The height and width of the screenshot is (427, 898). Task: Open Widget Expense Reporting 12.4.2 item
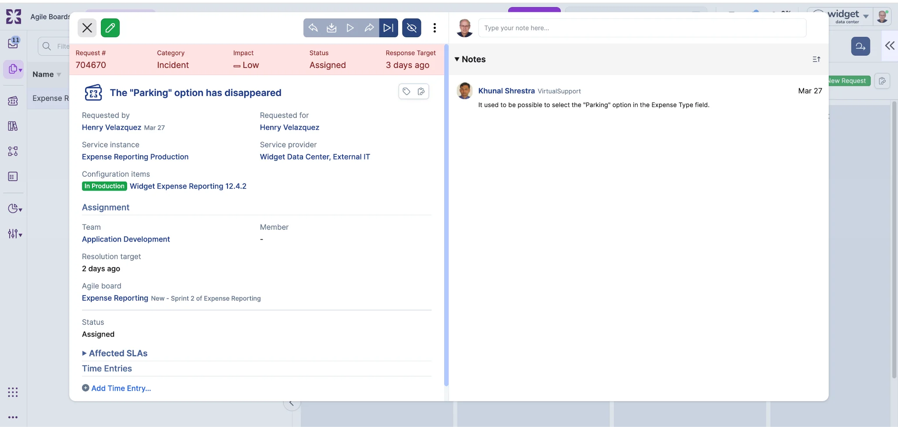[x=188, y=186]
